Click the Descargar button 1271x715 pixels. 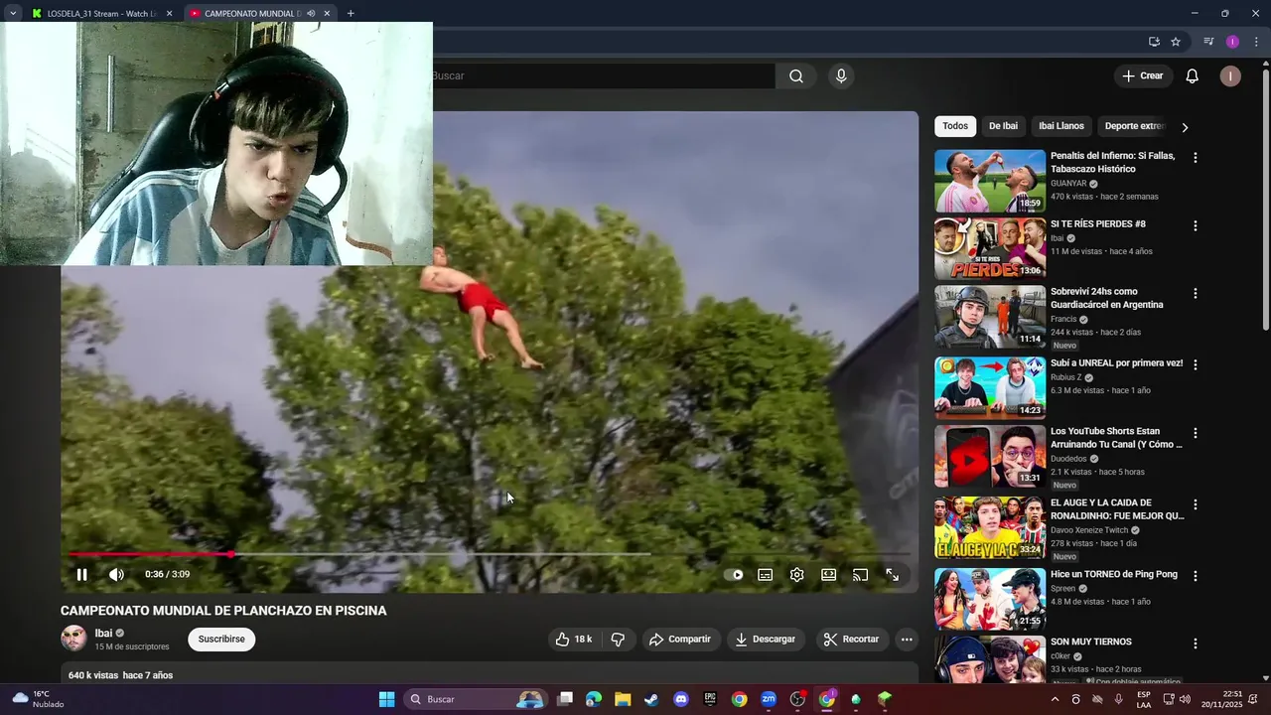[x=766, y=640]
